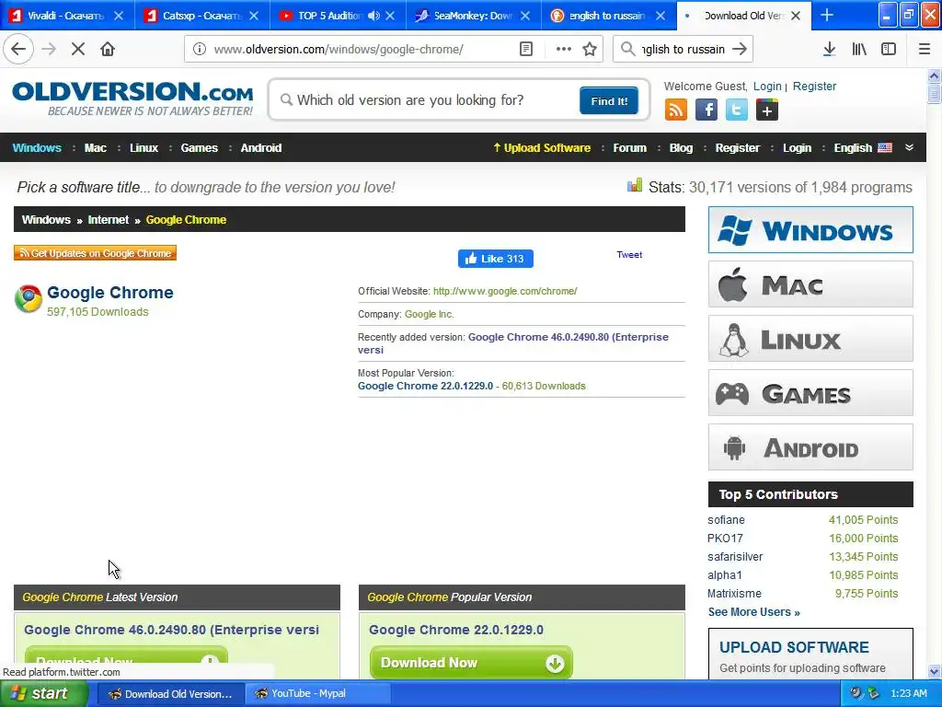Click the Find It! button
Image resolution: width=942 pixels, height=707 pixels.
pos(609,101)
